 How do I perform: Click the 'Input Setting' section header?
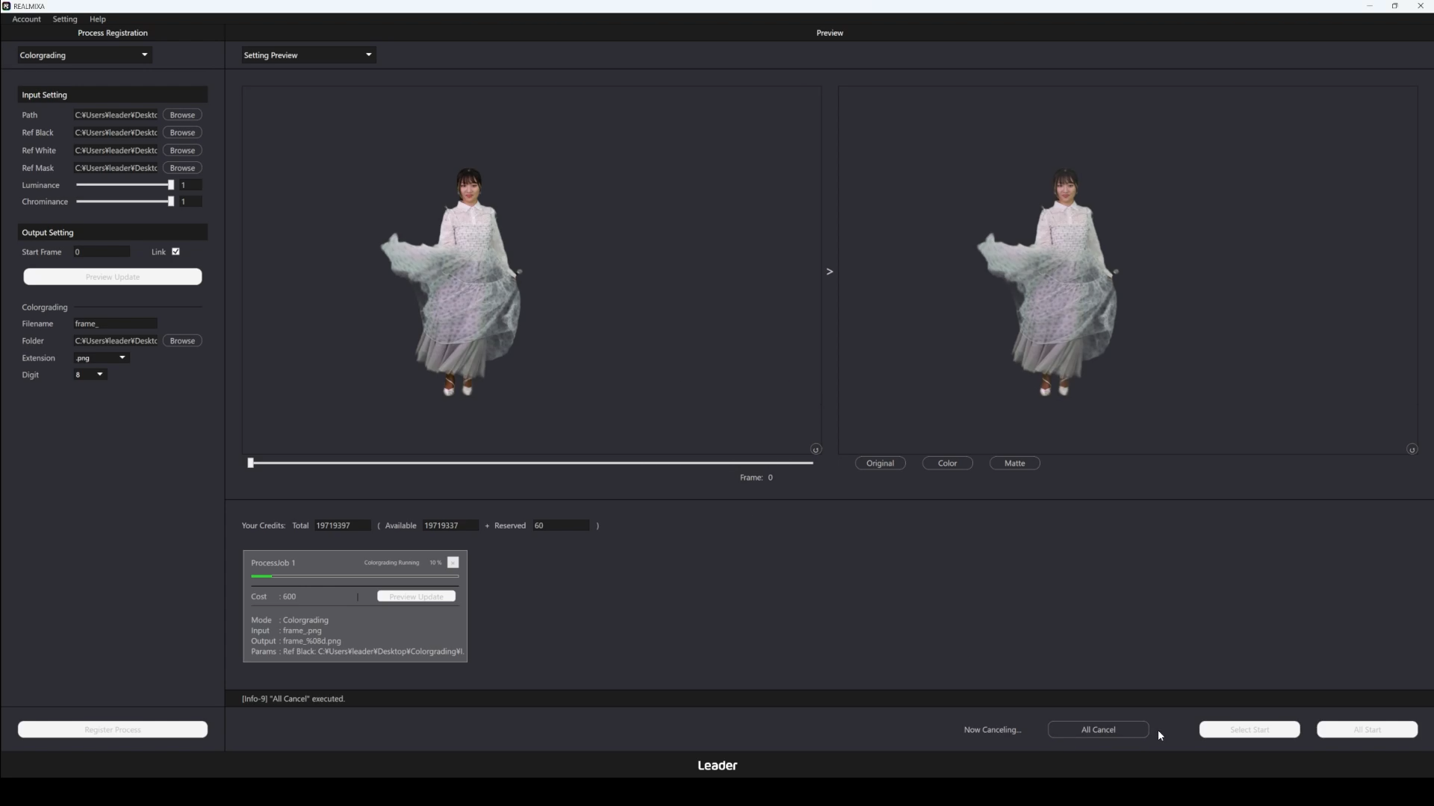[113, 95]
